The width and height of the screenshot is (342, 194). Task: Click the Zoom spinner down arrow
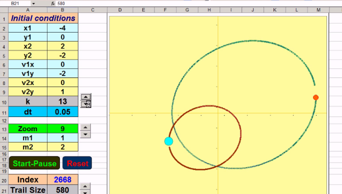(x=85, y=135)
